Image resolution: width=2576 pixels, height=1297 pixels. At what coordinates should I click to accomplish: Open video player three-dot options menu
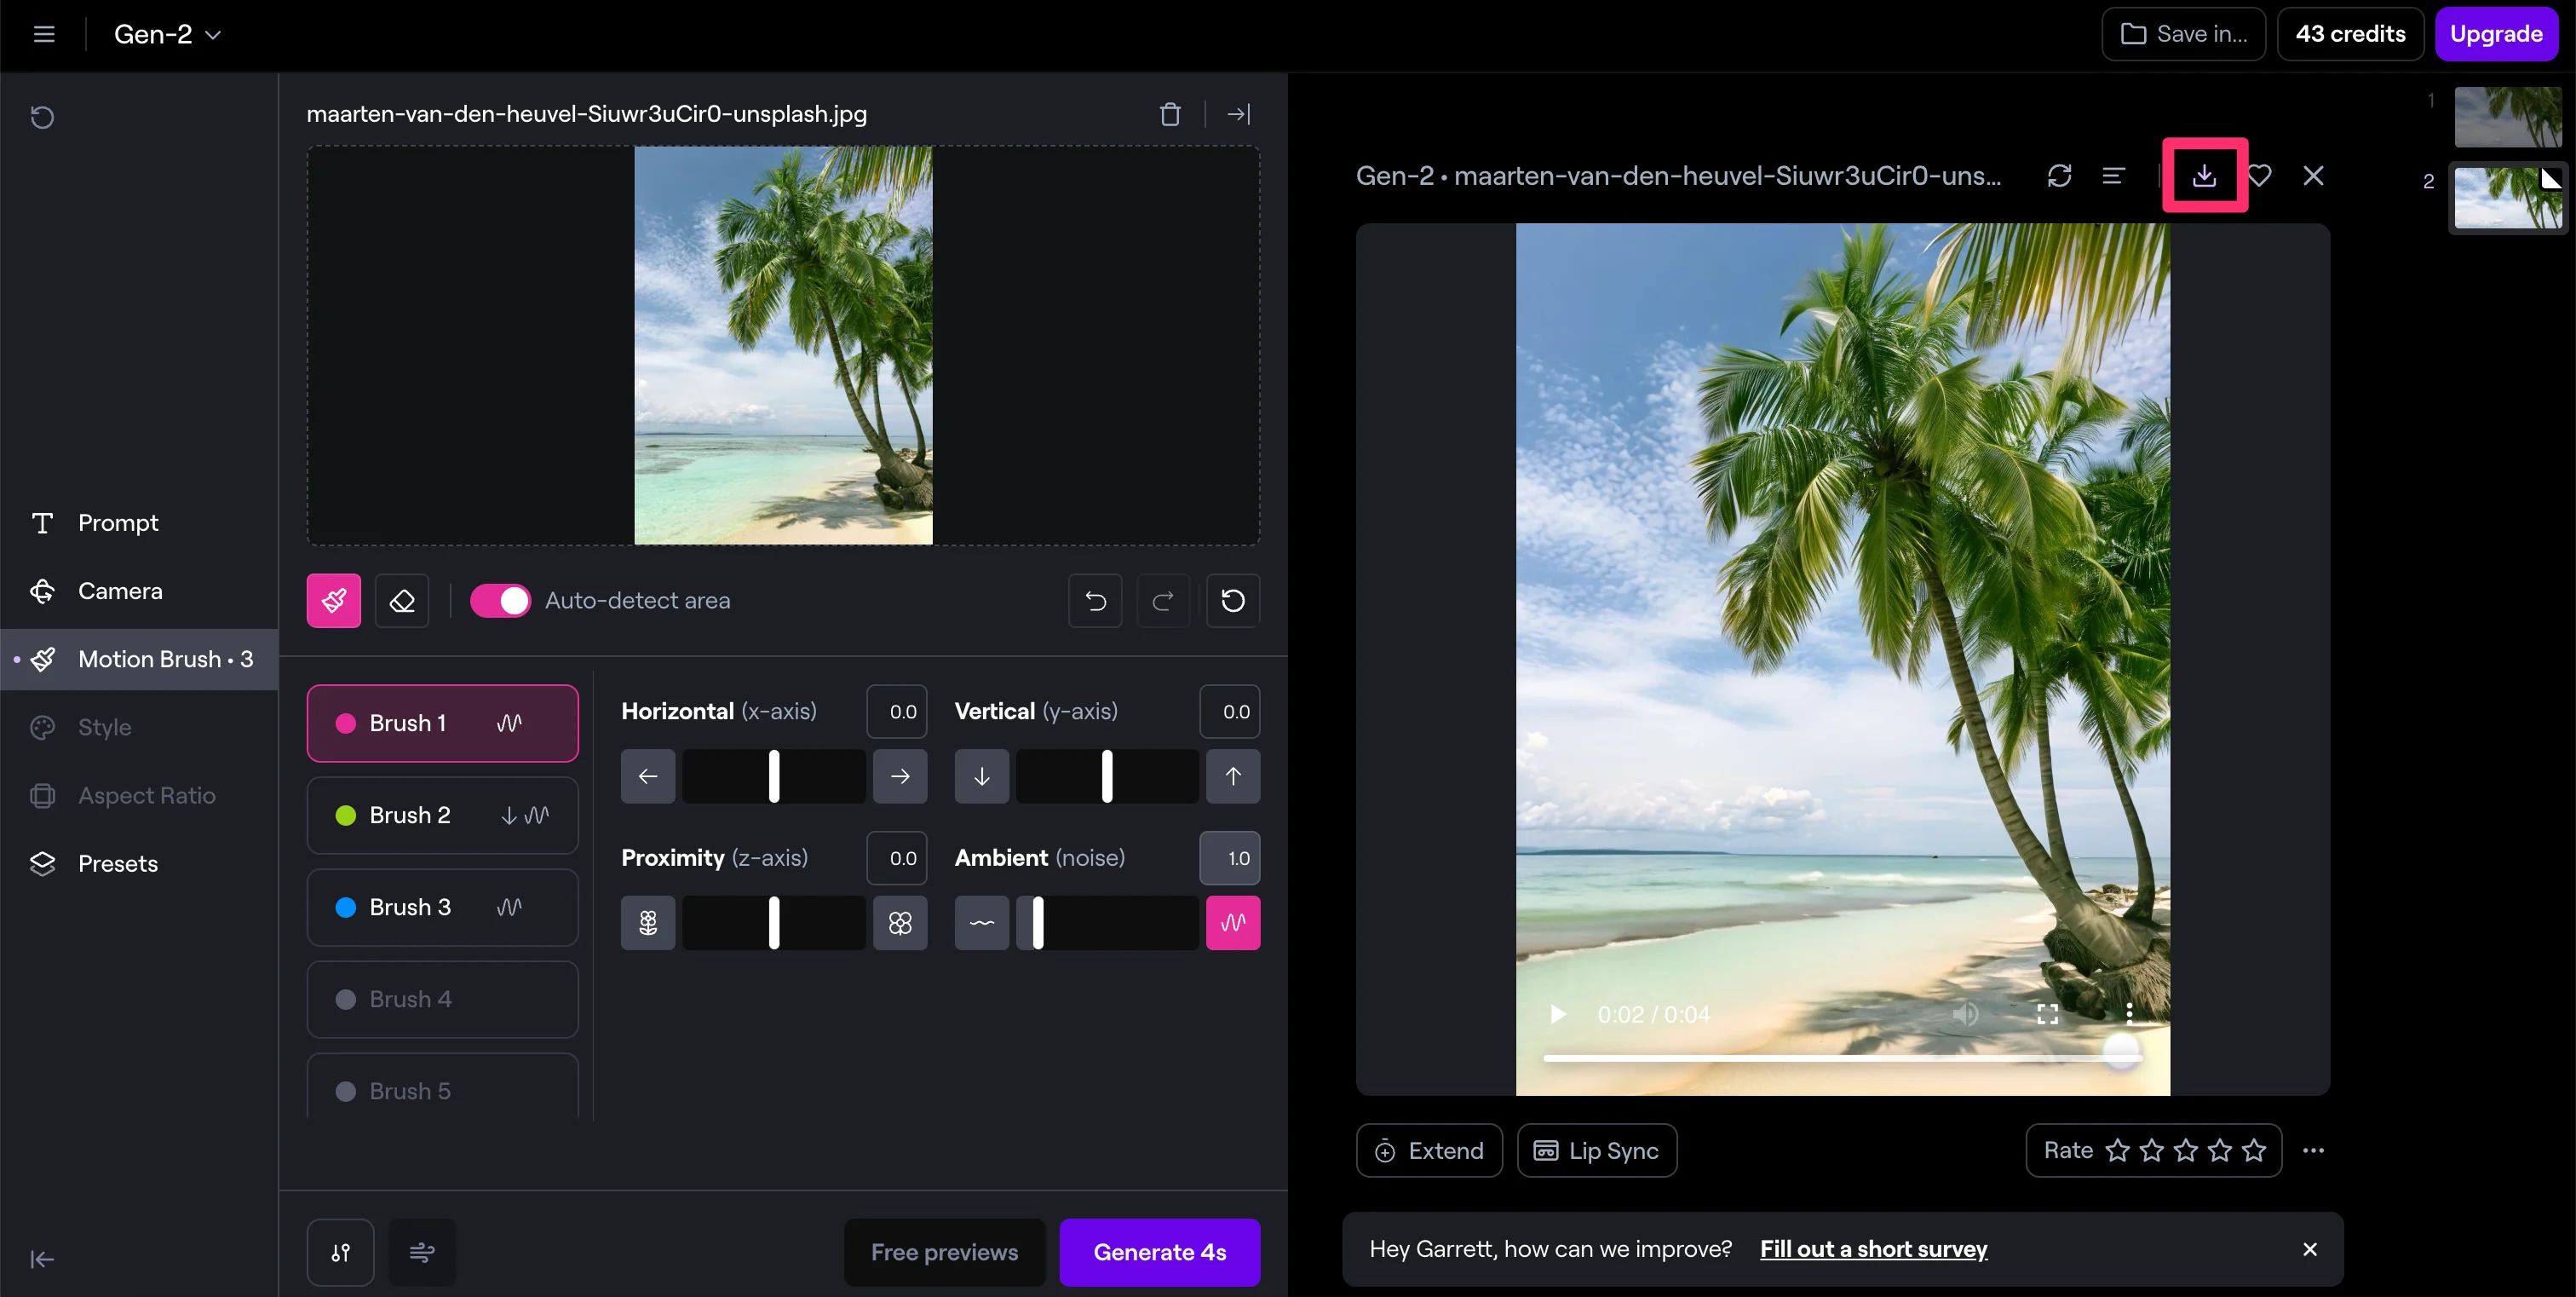click(2129, 1014)
